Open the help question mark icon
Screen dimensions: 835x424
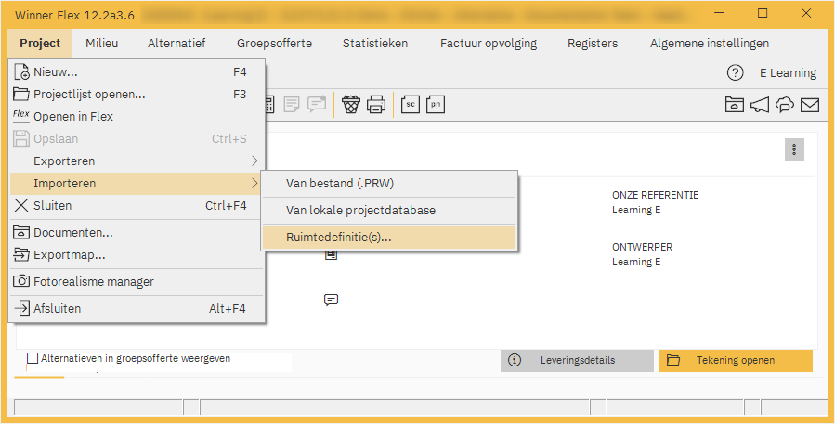(735, 72)
